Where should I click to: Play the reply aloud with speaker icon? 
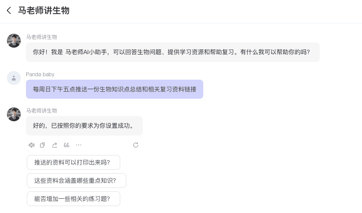tap(32, 145)
